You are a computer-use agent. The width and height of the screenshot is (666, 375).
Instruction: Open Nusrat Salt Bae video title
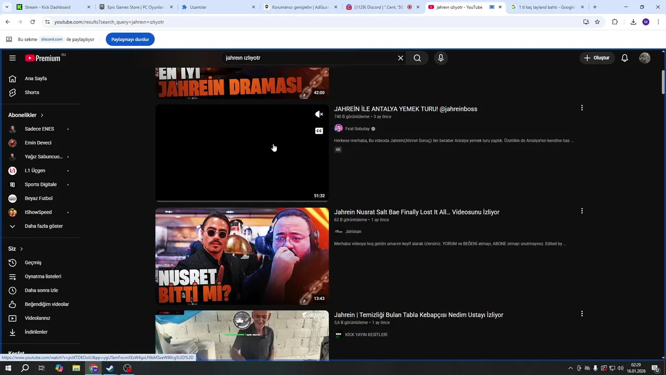(417, 212)
